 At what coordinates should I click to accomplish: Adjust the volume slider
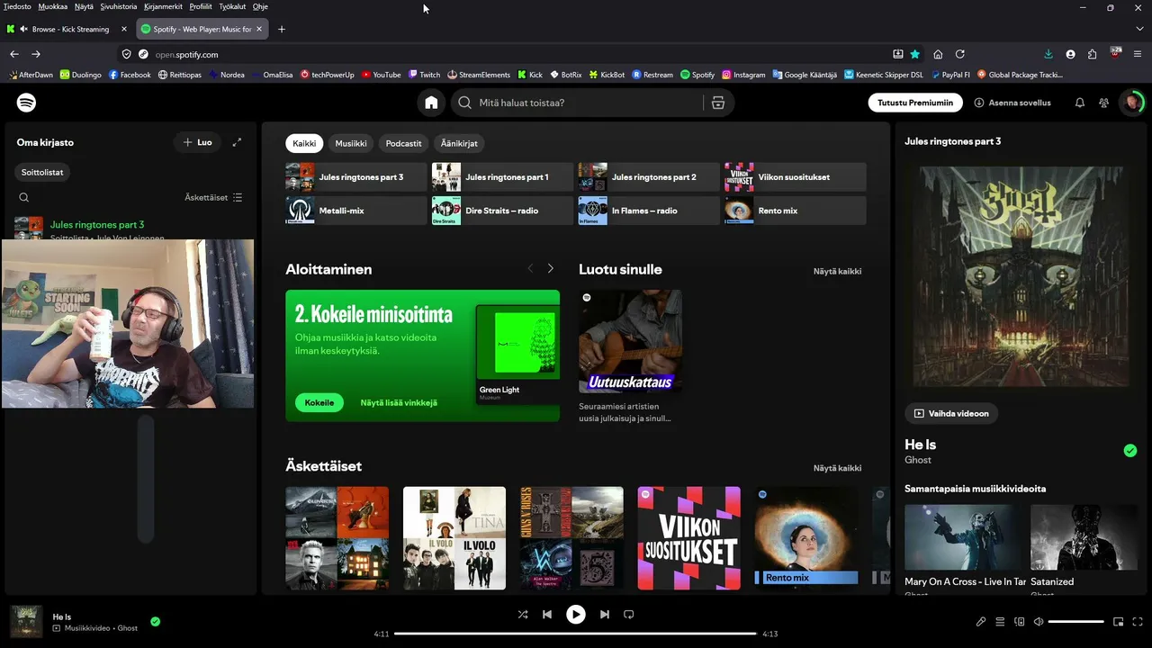[1076, 622]
